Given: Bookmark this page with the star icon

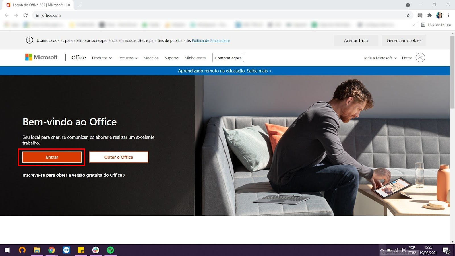Looking at the screenshot, I should [x=408, y=15].
